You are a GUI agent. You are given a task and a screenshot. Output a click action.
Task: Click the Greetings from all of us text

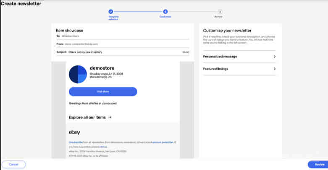click(93, 103)
